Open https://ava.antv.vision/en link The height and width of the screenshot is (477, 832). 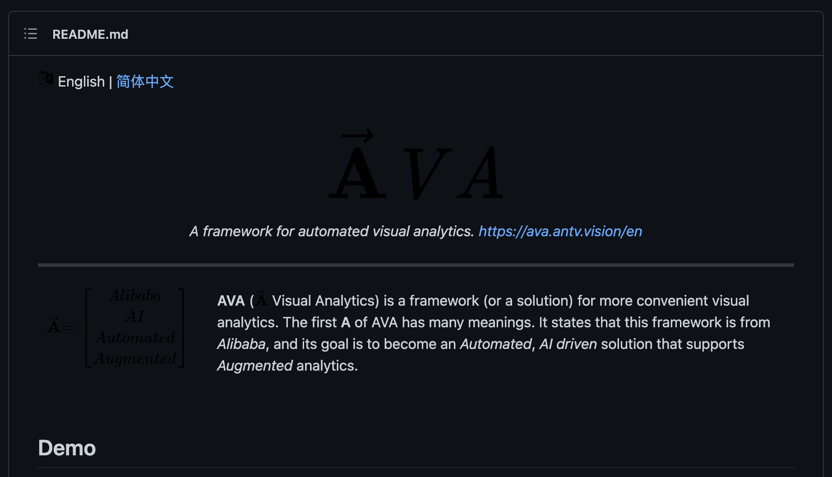[559, 231]
